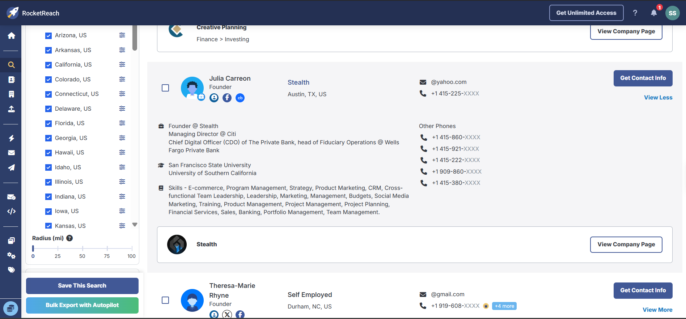
Task: Open the notification bell icon
Action: (654, 13)
